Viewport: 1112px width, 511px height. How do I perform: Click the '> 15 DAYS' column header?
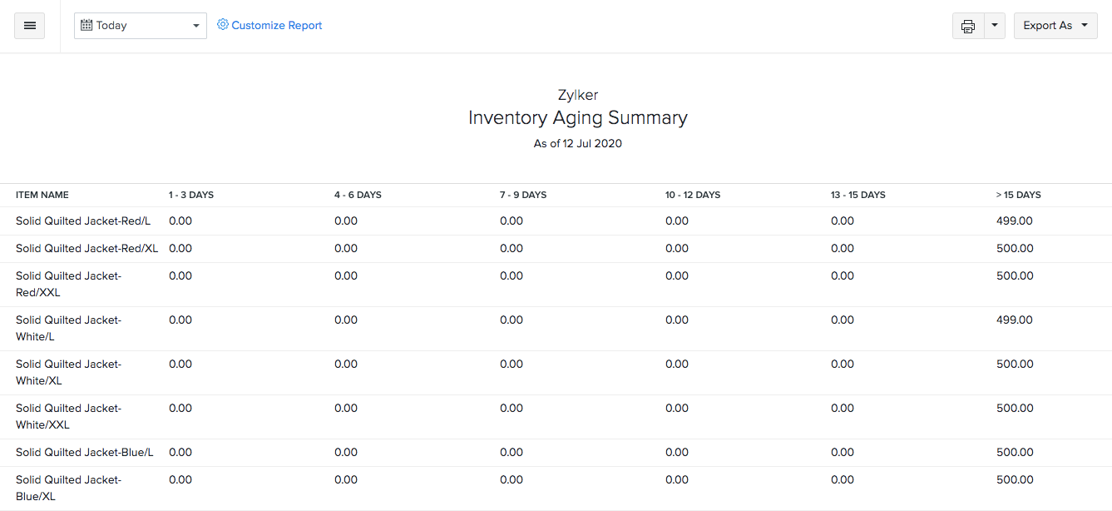tap(1018, 195)
